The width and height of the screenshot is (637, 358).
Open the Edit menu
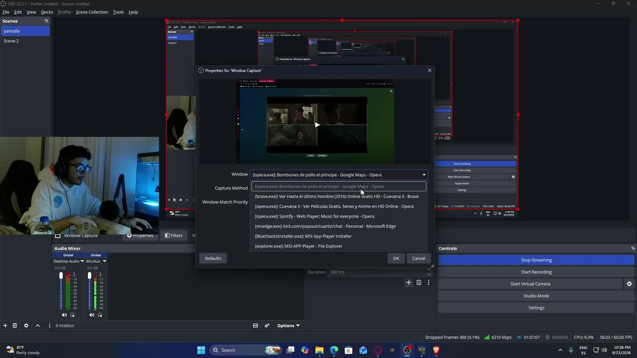coord(18,12)
